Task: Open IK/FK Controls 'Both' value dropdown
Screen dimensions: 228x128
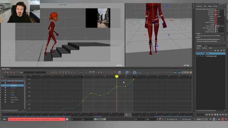Action: click(x=220, y=26)
